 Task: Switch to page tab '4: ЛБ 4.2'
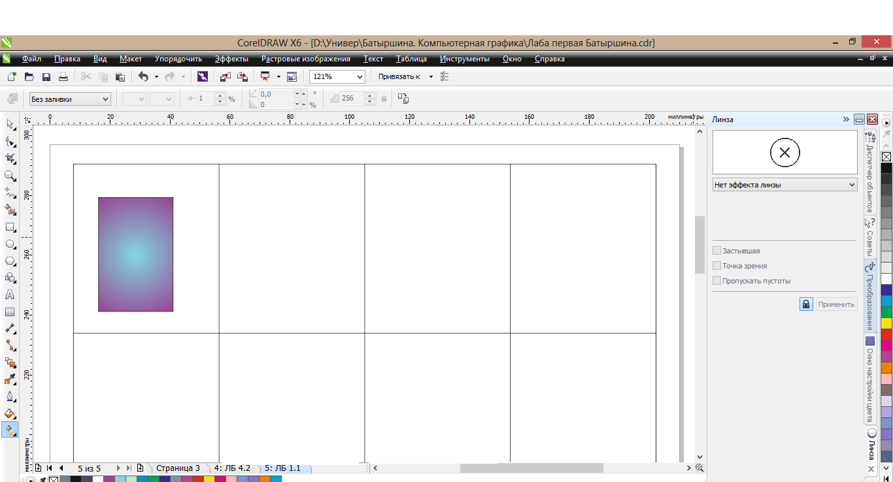(x=232, y=468)
